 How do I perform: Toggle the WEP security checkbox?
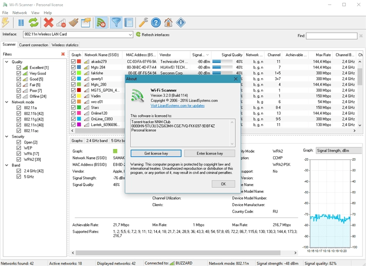(19, 148)
